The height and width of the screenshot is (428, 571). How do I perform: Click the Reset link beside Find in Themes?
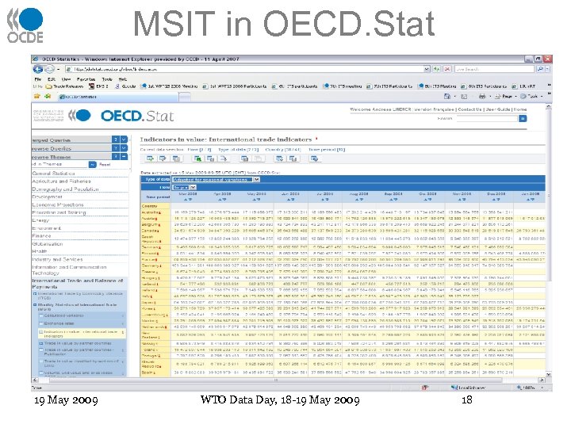pos(105,165)
